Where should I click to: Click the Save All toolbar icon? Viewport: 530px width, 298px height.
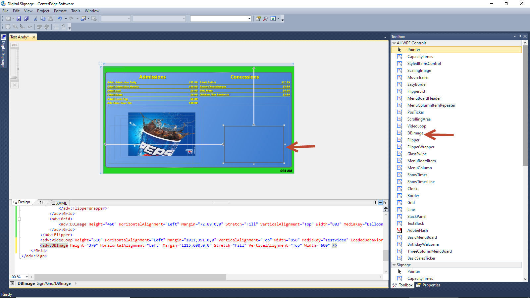click(26, 19)
